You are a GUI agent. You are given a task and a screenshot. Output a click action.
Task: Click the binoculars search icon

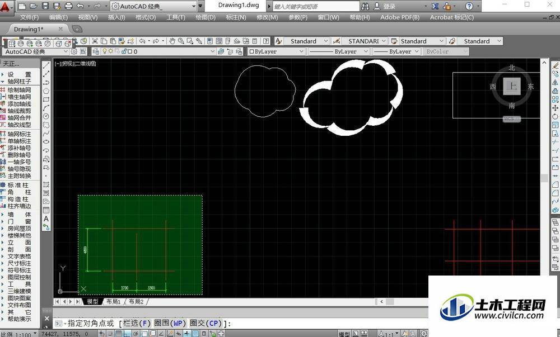click(x=365, y=6)
